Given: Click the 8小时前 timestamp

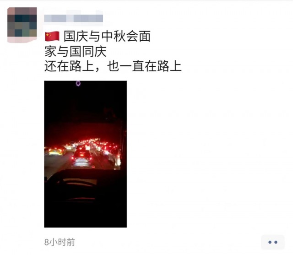Looking at the screenshot, I should pos(60,242).
